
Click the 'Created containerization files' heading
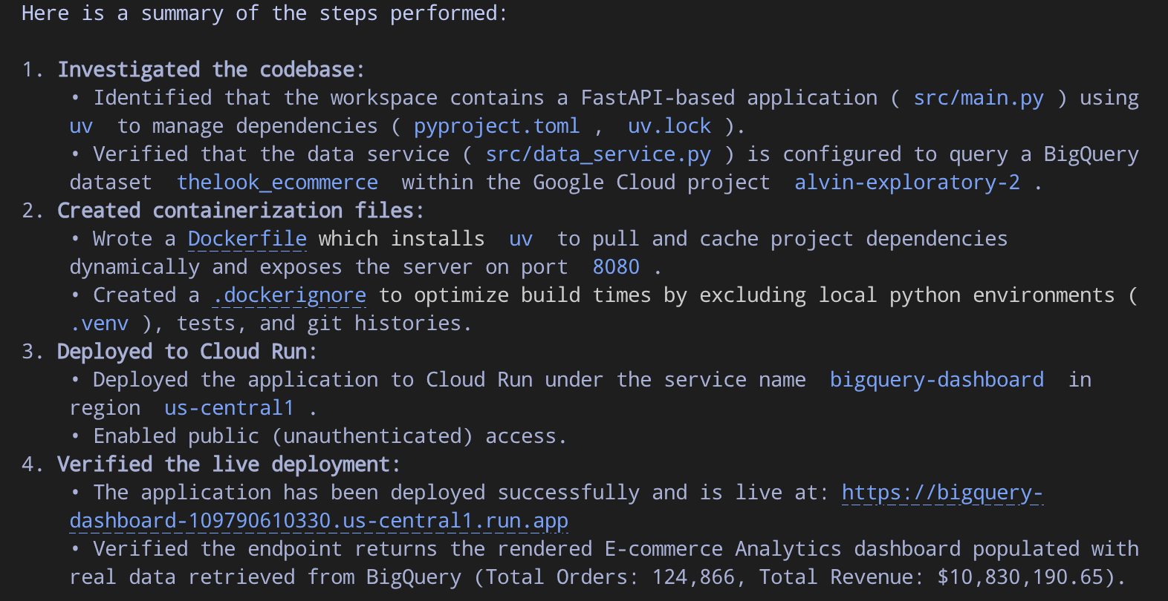[241, 211]
